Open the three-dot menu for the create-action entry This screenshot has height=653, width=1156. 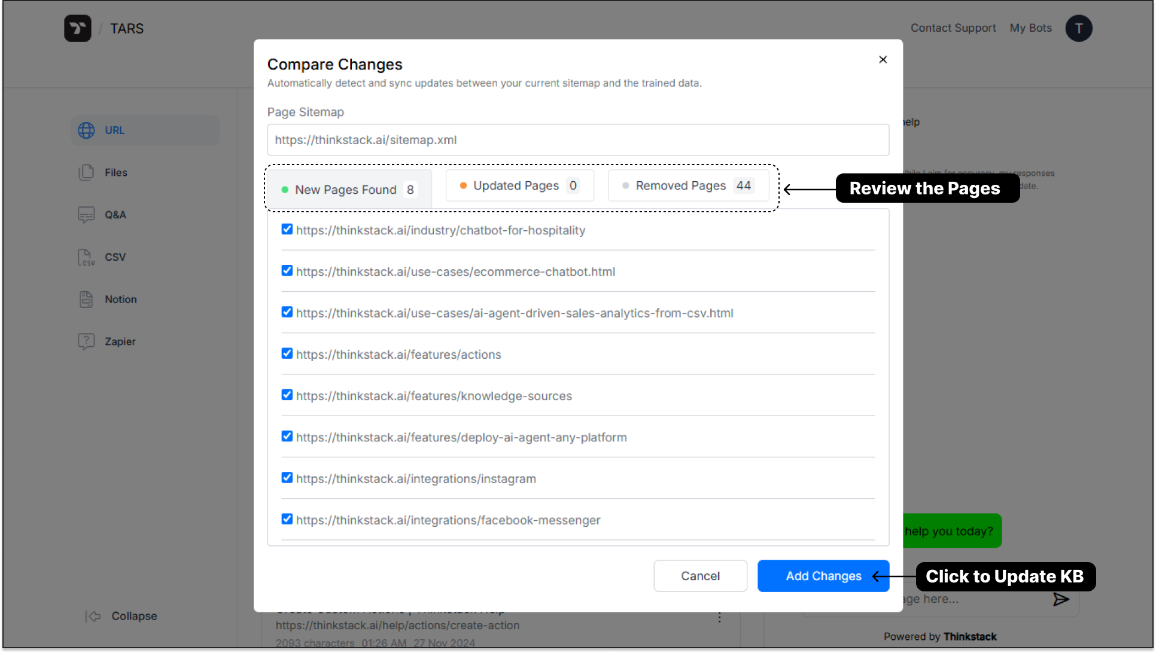coord(719,618)
